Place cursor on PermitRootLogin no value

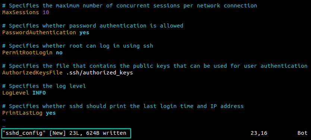[59, 52]
